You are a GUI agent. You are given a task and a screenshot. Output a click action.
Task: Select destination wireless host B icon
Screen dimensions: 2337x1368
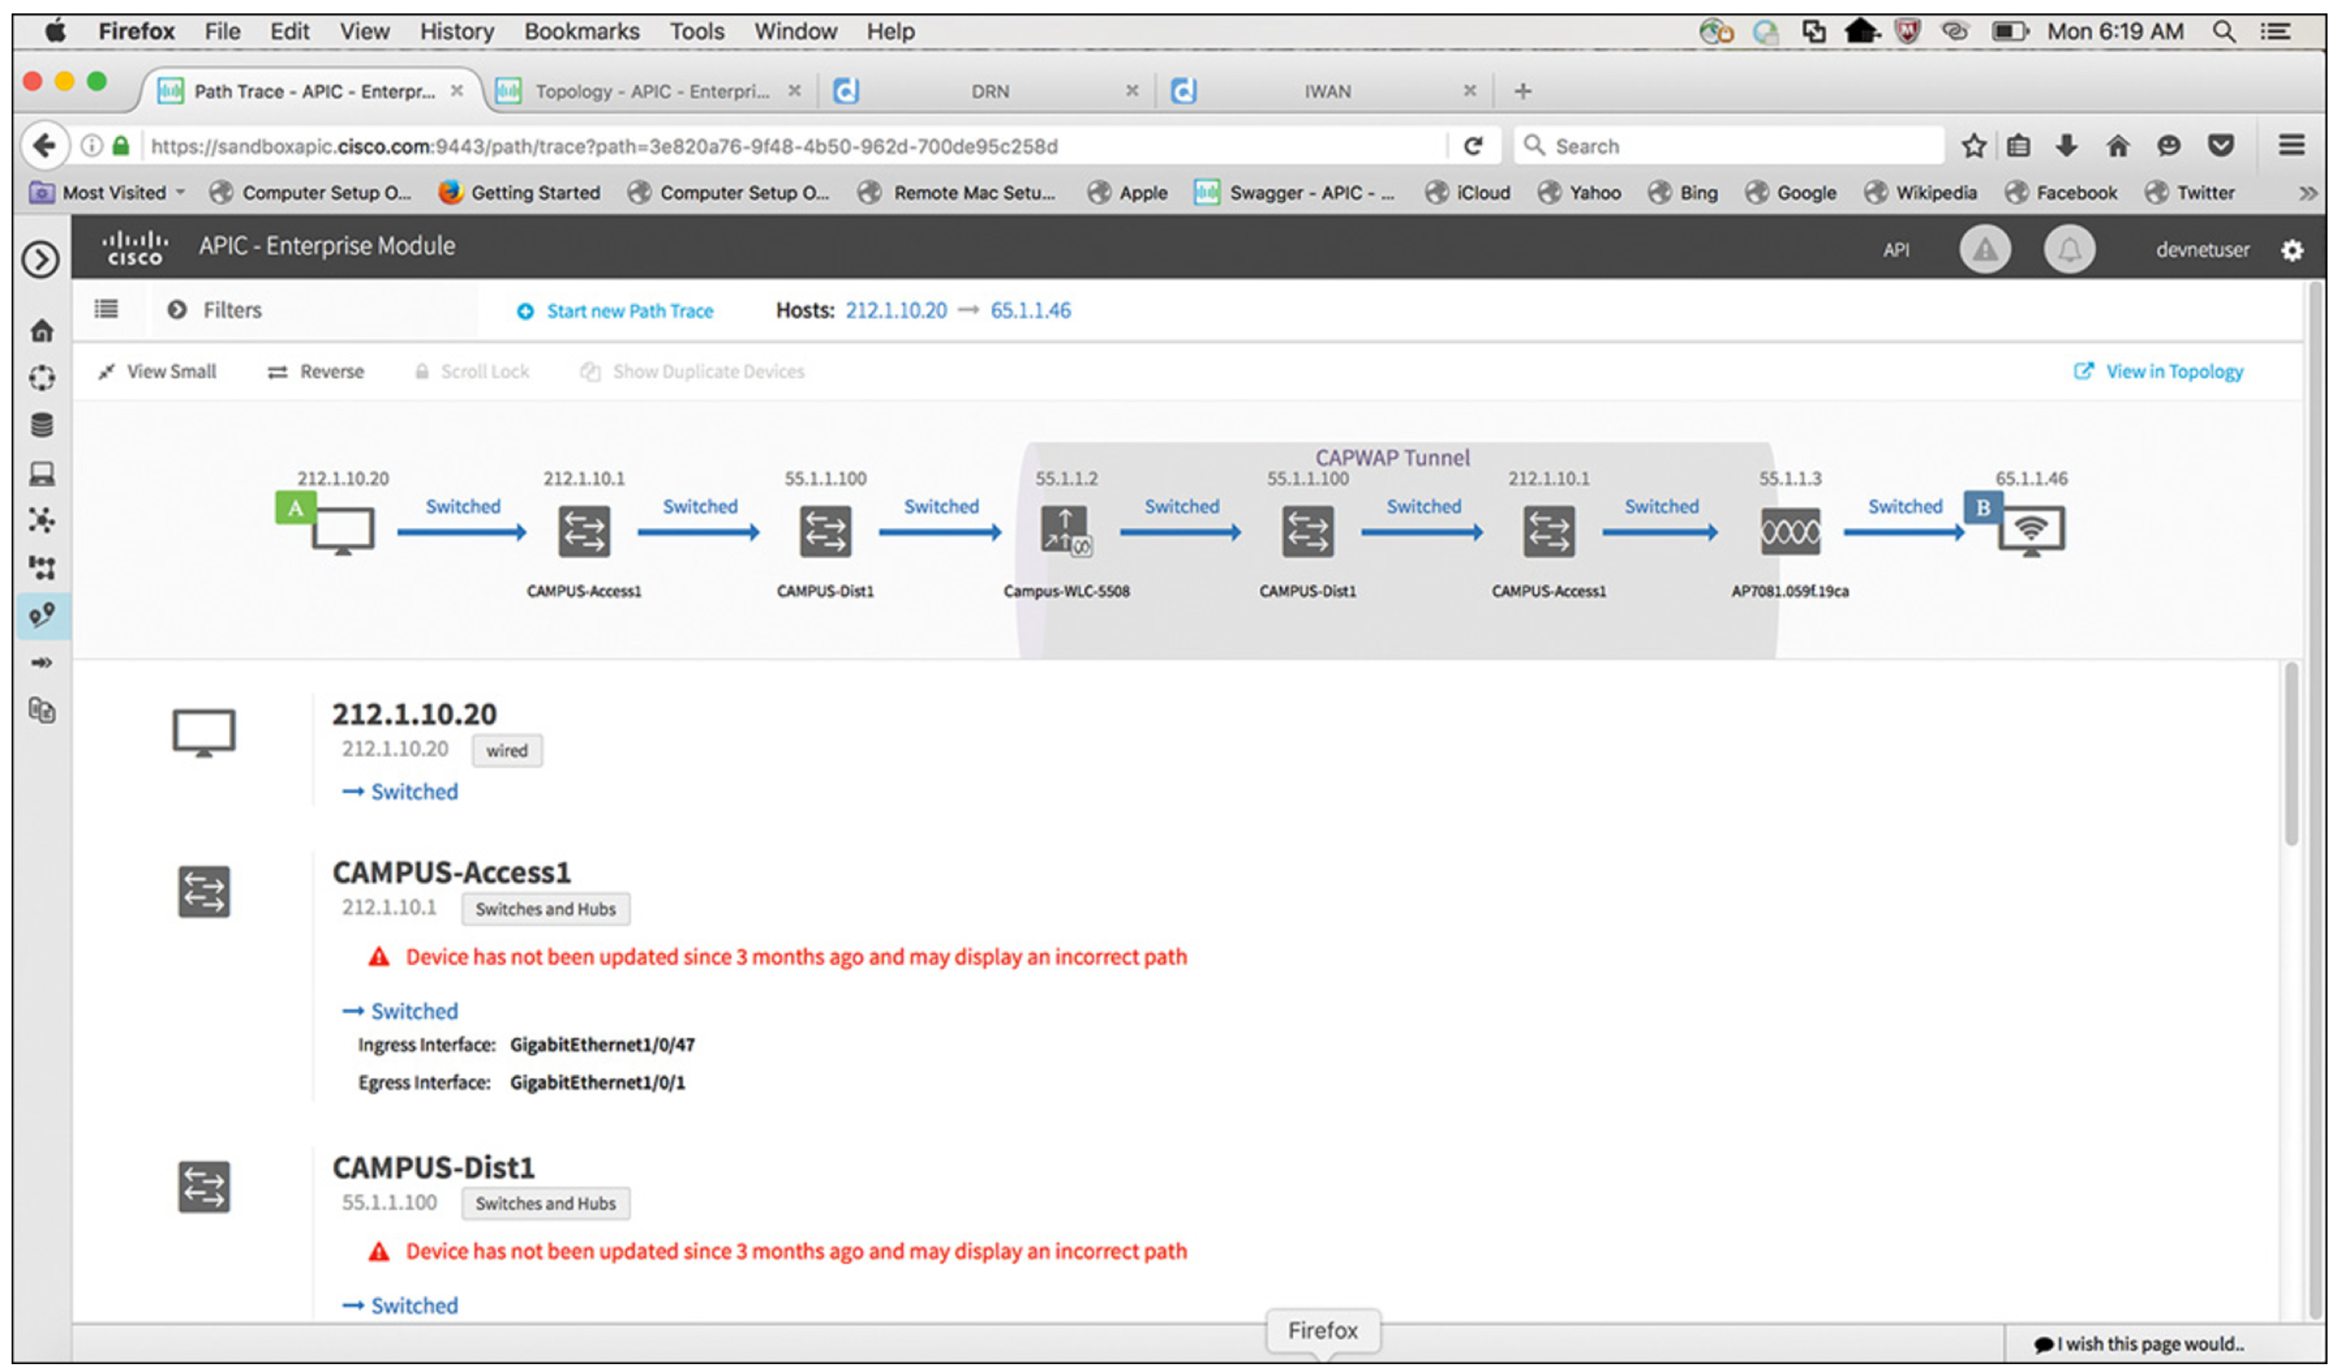[x=2033, y=531]
